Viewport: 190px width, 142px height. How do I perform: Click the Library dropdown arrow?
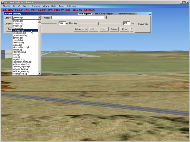39,17
